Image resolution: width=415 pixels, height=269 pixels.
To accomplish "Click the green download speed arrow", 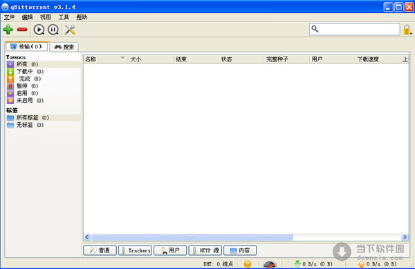I will (297, 263).
